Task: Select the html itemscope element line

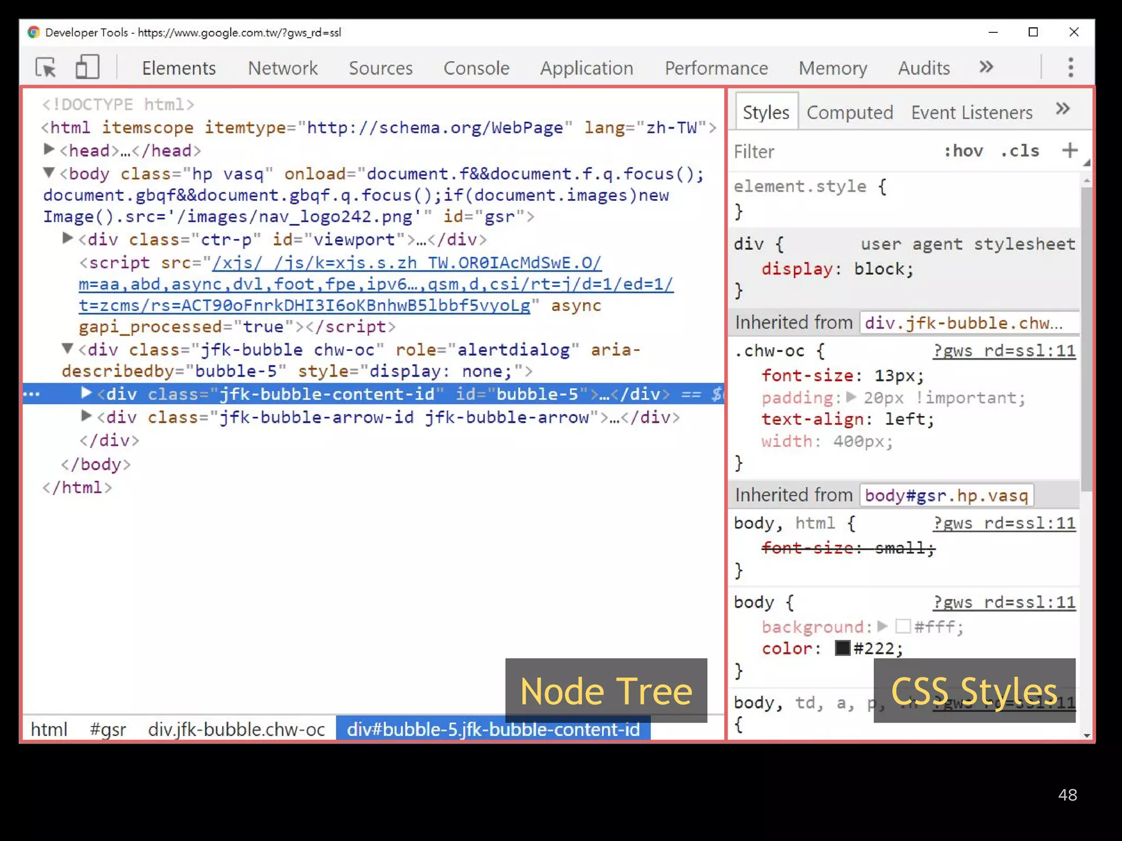Action: point(379,128)
